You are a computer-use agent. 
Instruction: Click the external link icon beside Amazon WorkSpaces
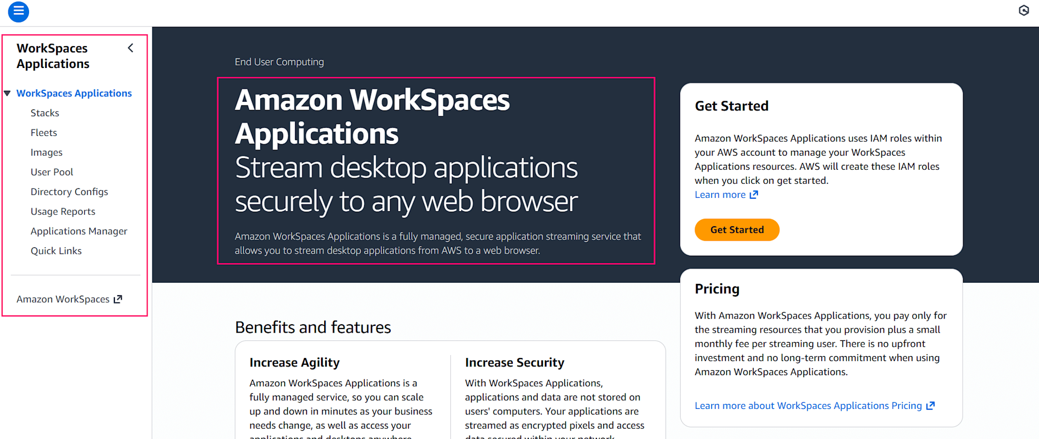[x=118, y=299]
